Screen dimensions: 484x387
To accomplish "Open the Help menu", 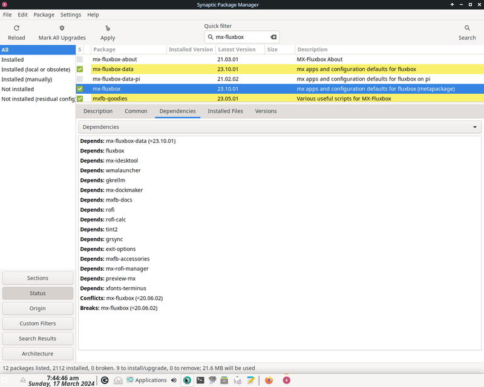I will click(93, 15).
